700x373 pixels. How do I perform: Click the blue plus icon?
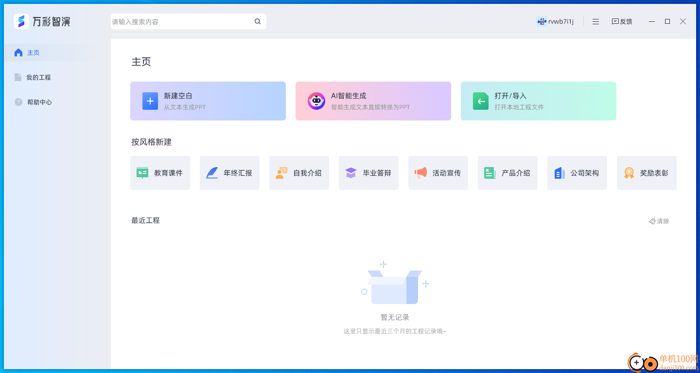(150, 101)
